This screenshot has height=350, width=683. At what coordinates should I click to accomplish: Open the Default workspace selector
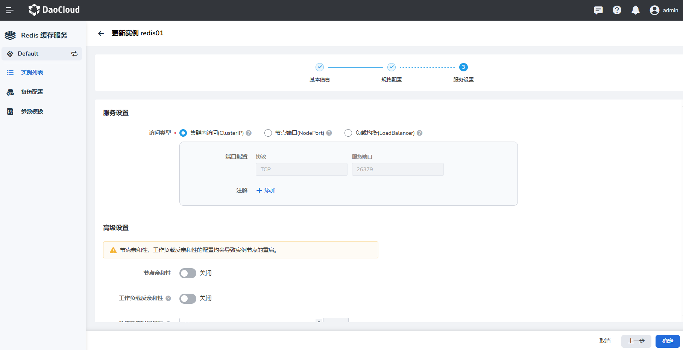(42, 54)
